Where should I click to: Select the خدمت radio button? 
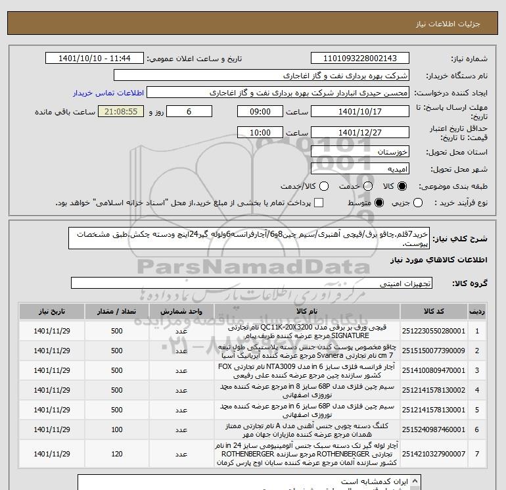[x=368, y=186]
